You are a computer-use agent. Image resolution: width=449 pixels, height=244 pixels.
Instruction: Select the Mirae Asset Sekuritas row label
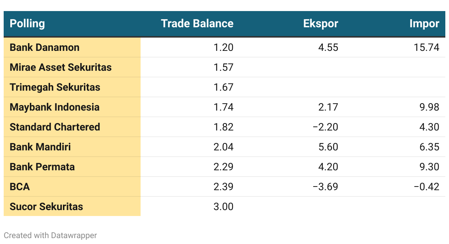coord(61,67)
